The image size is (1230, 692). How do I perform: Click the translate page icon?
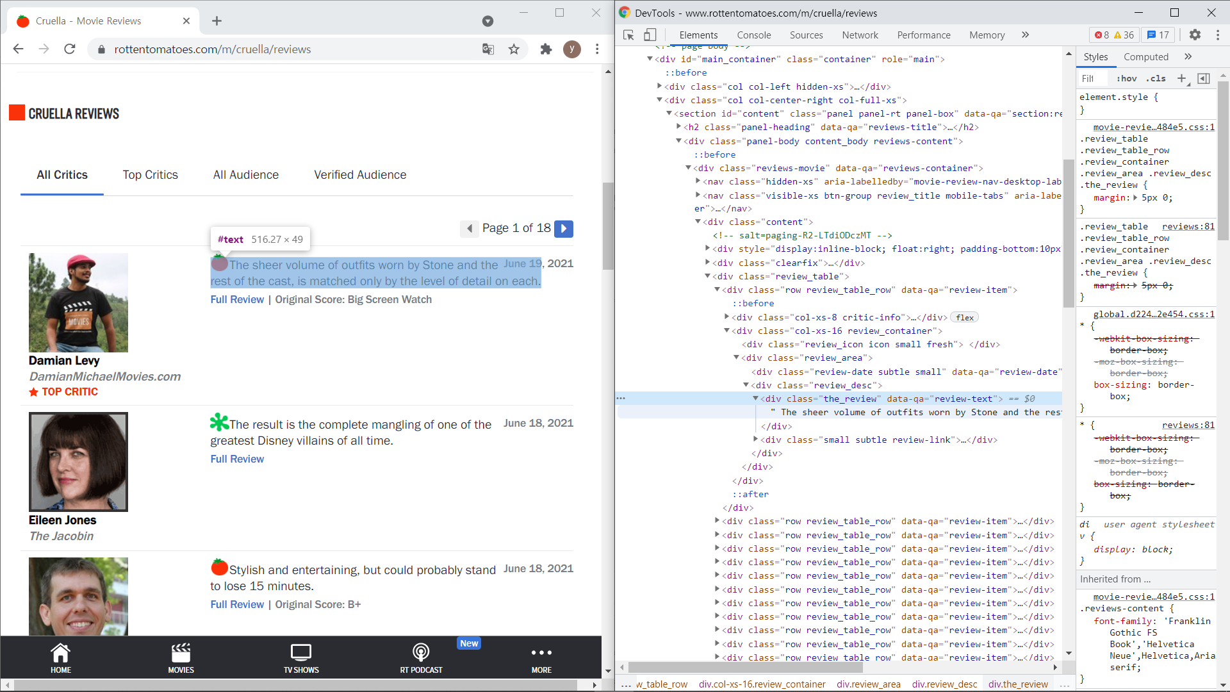pos(488,49)
